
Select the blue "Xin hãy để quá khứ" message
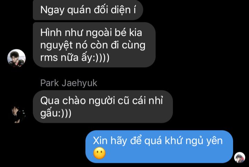click(159, 147)
